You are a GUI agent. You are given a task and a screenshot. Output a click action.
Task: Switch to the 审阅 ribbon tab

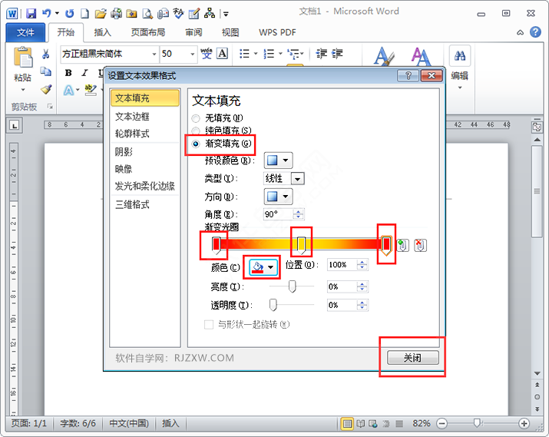pos(193,32)
